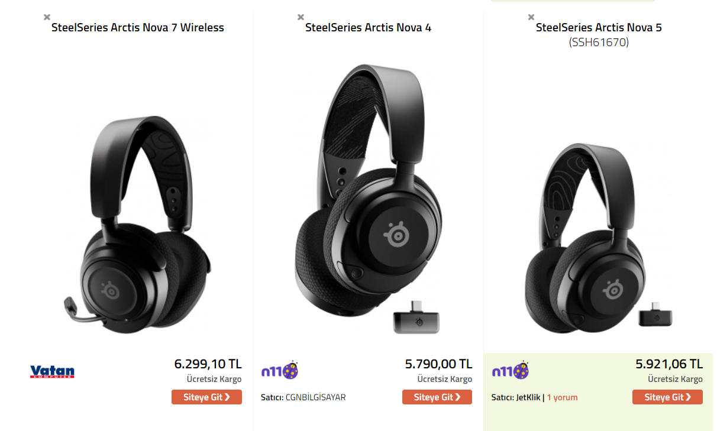Click seller name JetKlik
The width and height of the screenshot is (717, 431).
528,397
